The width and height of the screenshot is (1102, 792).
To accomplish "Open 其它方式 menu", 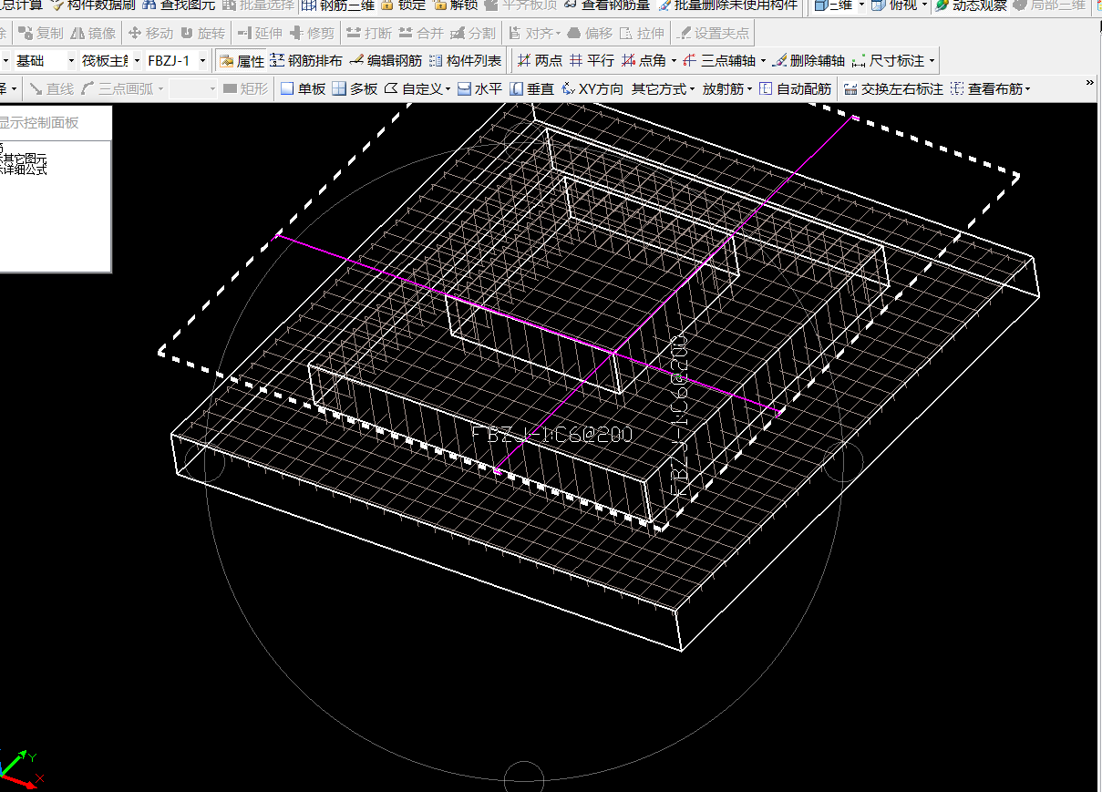I will tap(663, 88).
